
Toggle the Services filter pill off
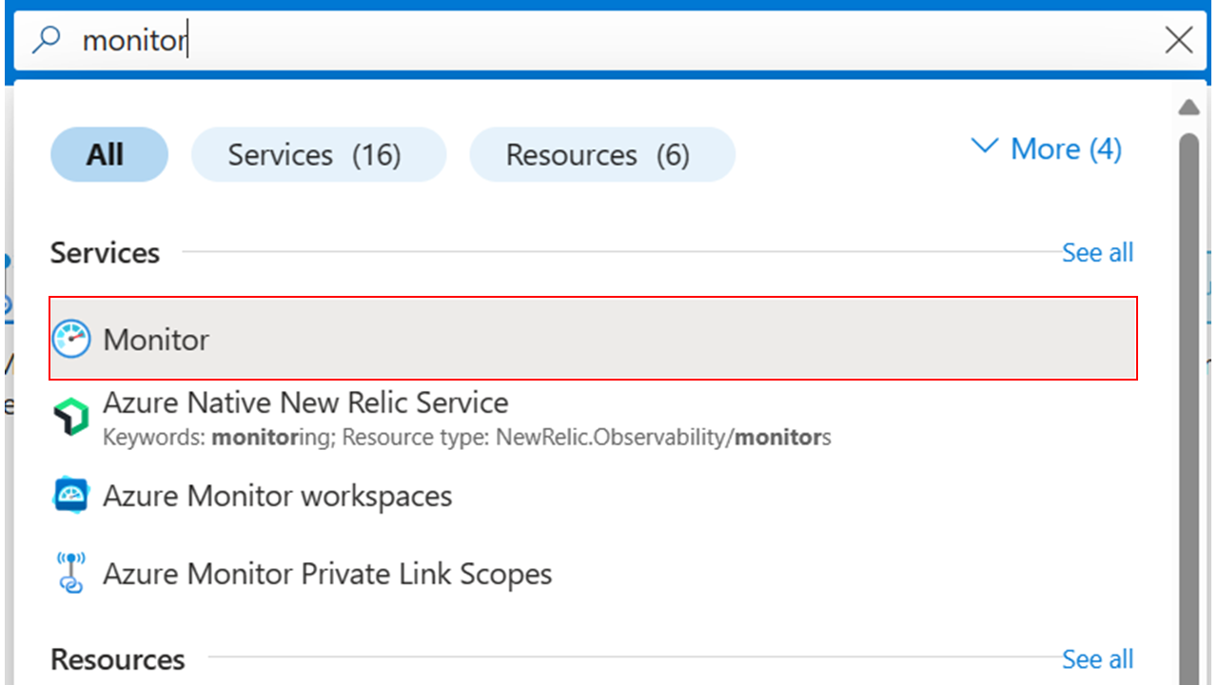318,154
